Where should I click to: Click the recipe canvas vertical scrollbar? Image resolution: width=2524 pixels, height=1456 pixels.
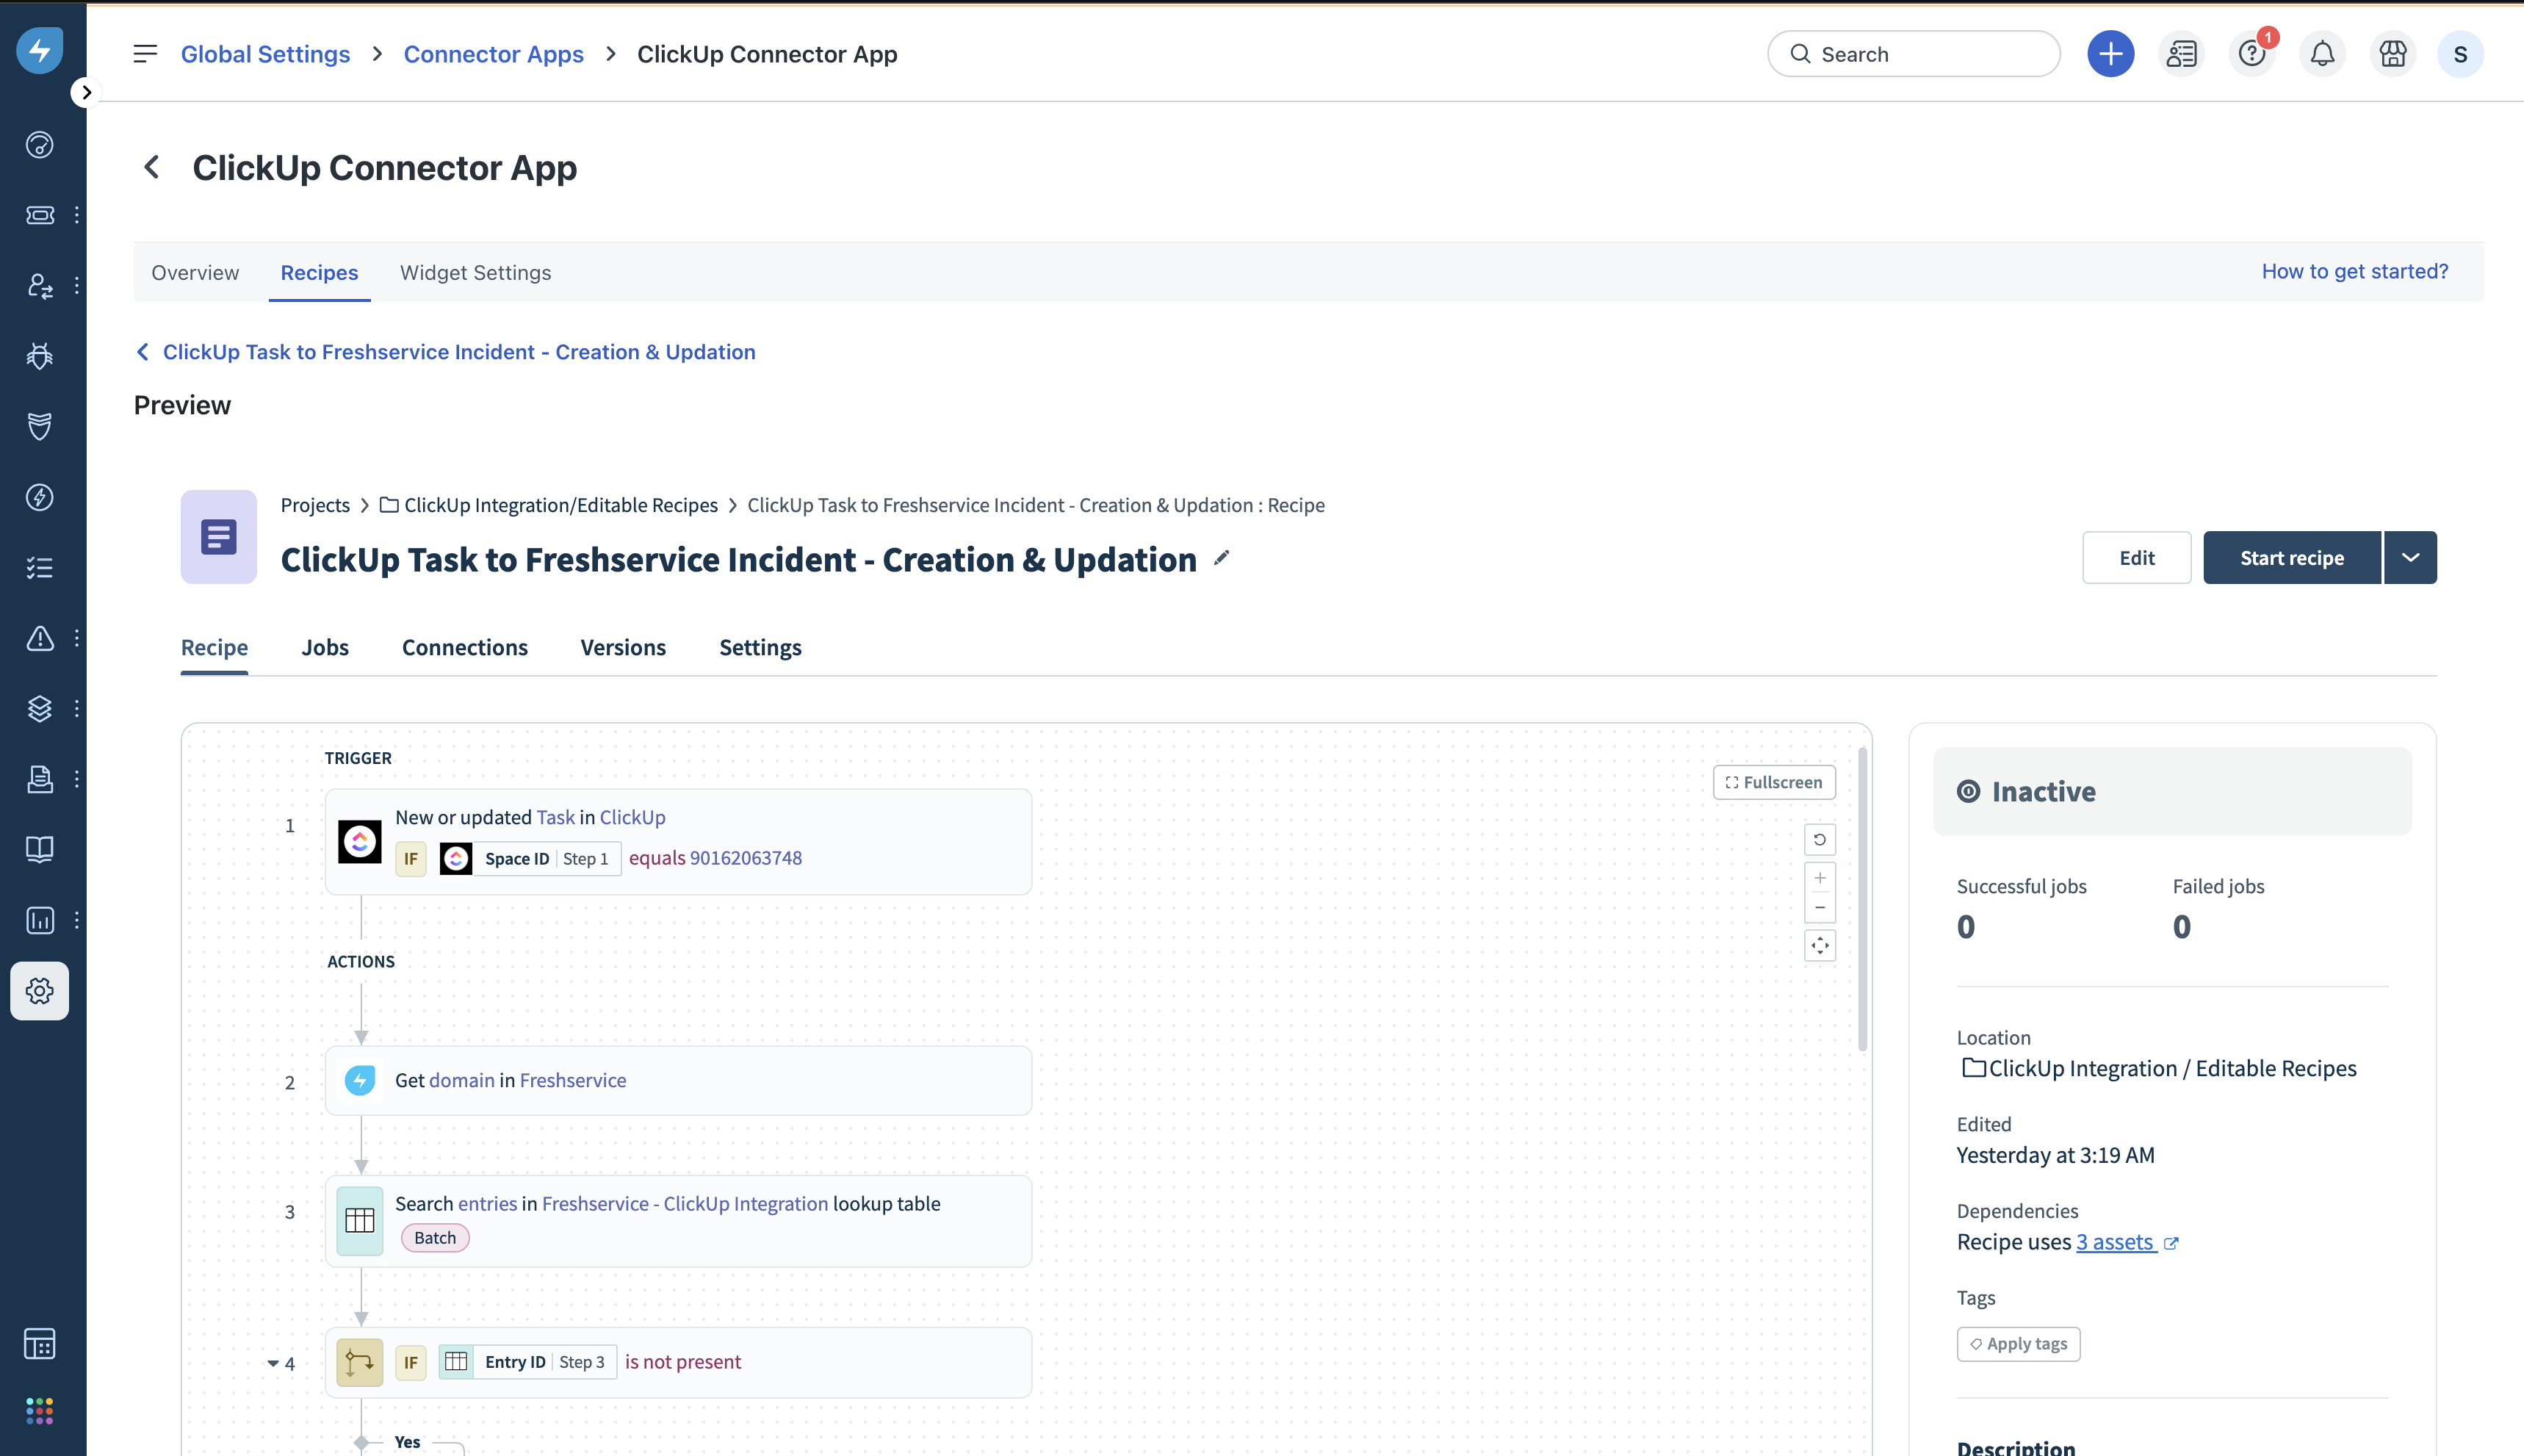tap(1862, 900)
